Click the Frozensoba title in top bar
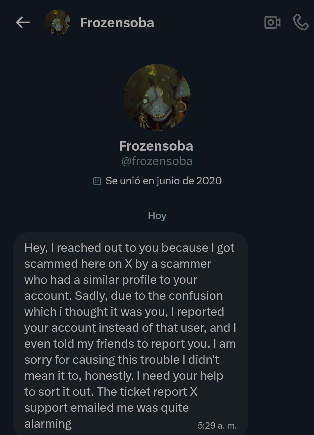Image resolution: width=314 pixels, height=435 pixels. [117, 23]
